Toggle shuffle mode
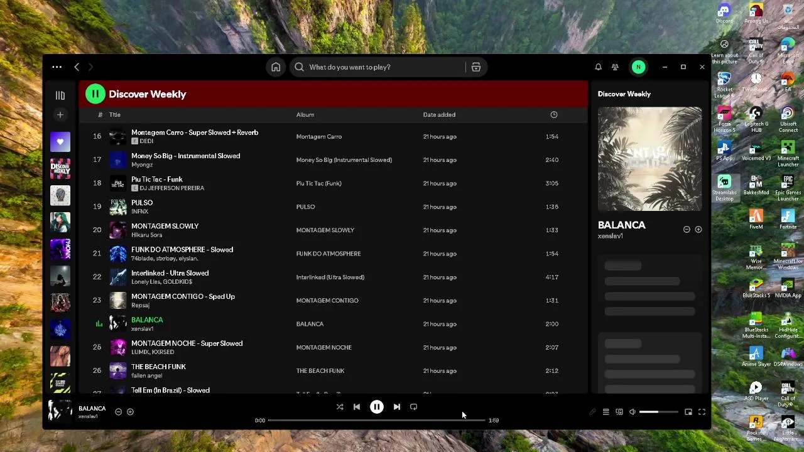Screen dimensions: 804x452 click(340, 407)
